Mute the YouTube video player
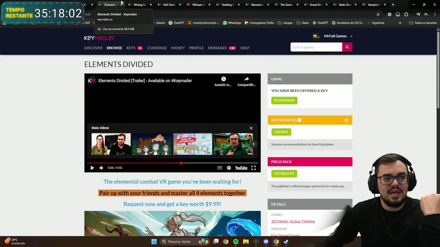This screenshot has height=247, width=440. pyautogui.click(x=101, y=168)
